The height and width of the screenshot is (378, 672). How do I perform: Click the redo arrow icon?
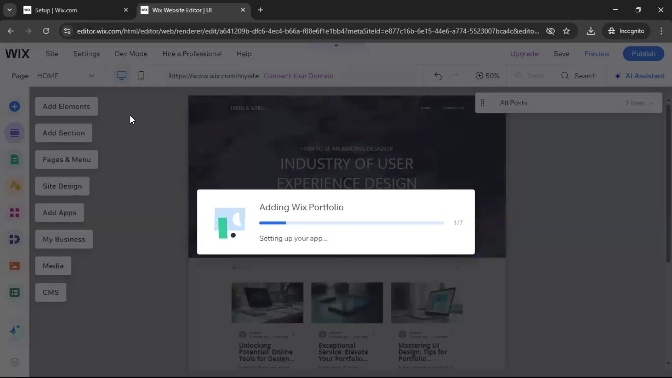[455, 76]
